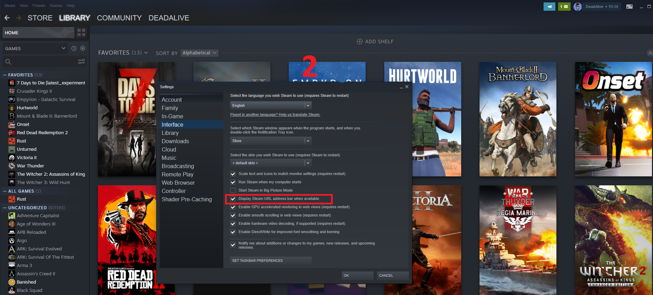Open DeadAlive profile avatar
The height and width of the screenshot is (295, 653).
click(578, 7)
